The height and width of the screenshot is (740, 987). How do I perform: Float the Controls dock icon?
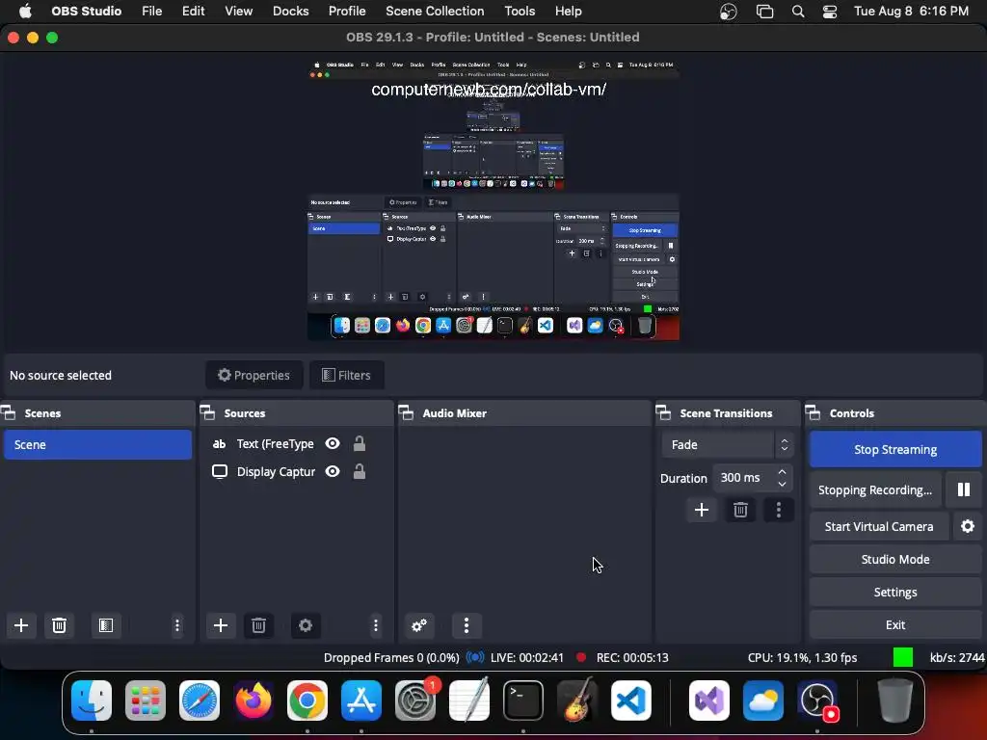click(814, 412)
